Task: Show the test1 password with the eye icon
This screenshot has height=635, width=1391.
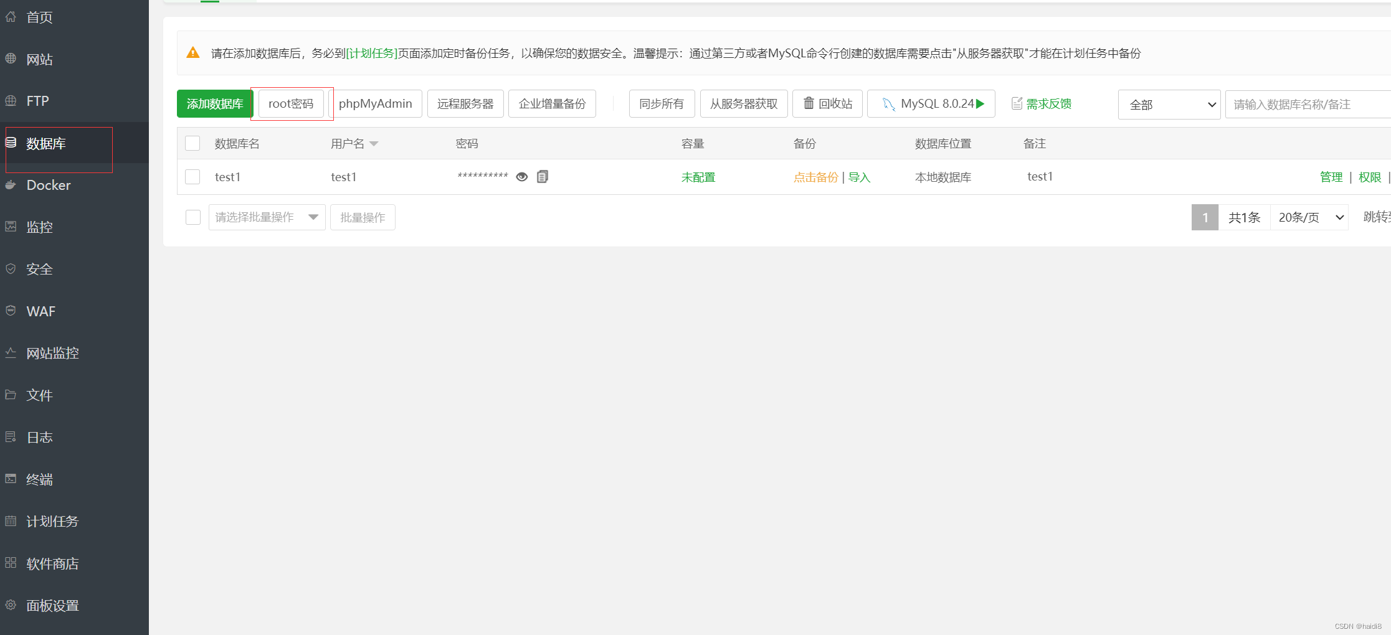Action: (522, 177)
